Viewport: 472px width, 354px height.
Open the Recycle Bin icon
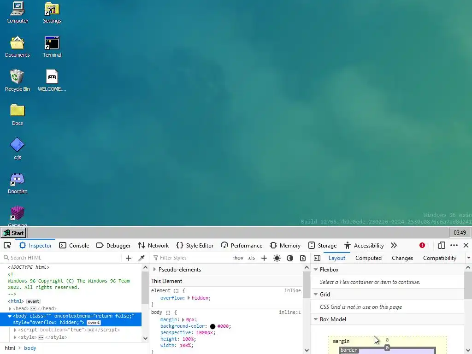point(17,81)
